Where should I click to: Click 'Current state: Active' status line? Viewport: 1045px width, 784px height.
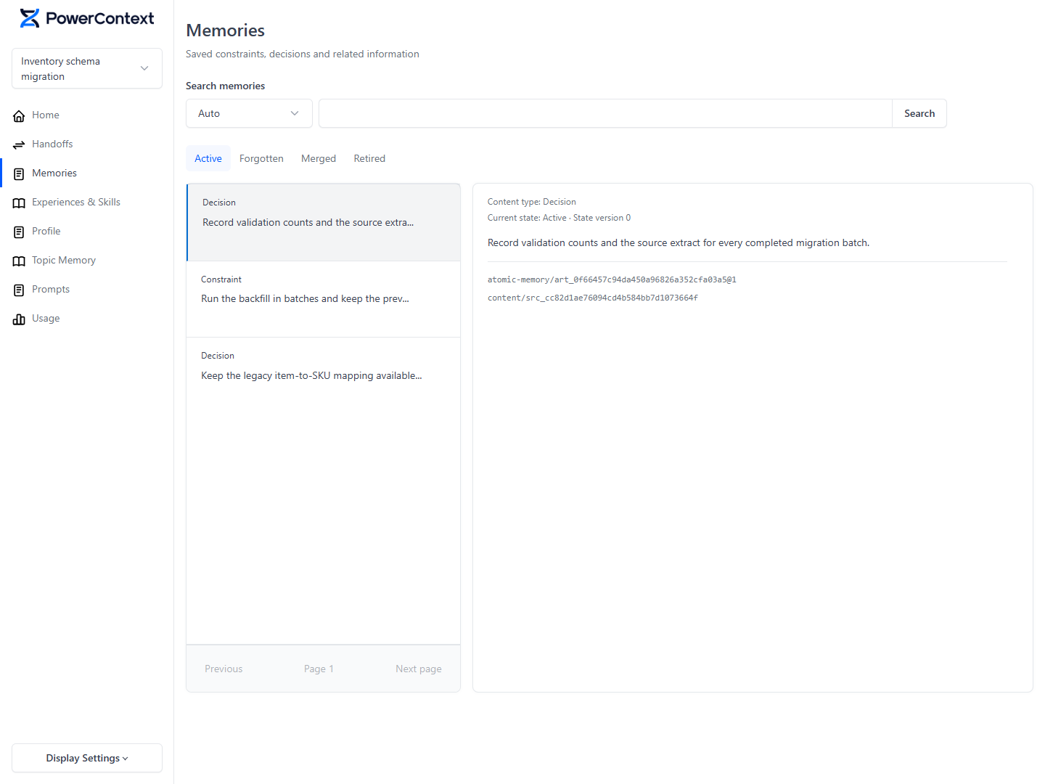(x=559, y=218)
